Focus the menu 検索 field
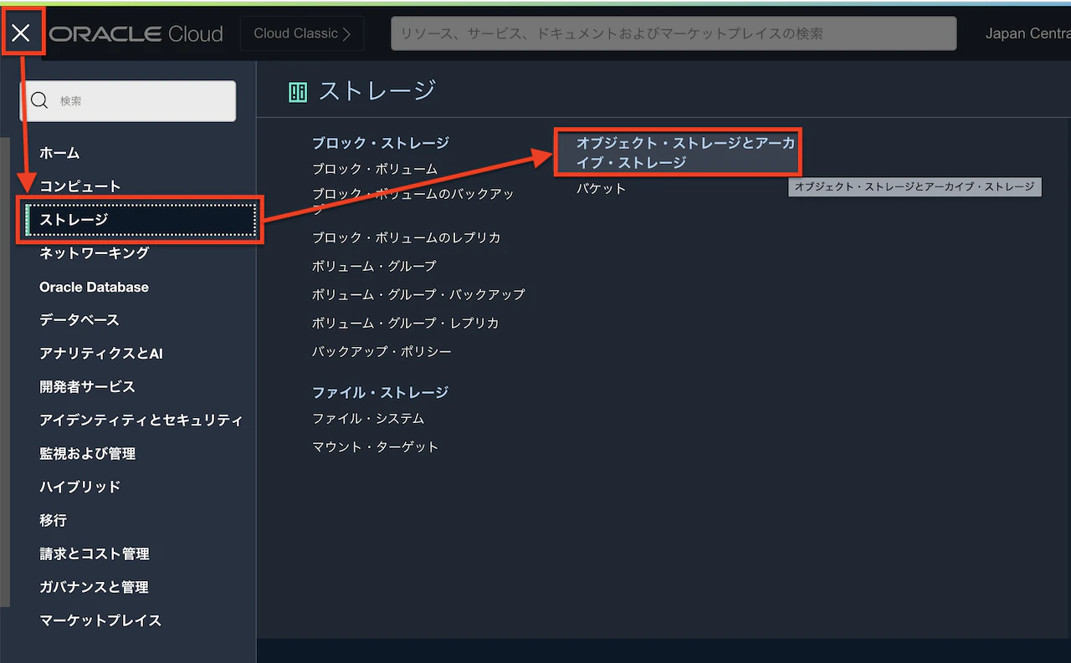The image size is (1071, 663). point(128,101)
